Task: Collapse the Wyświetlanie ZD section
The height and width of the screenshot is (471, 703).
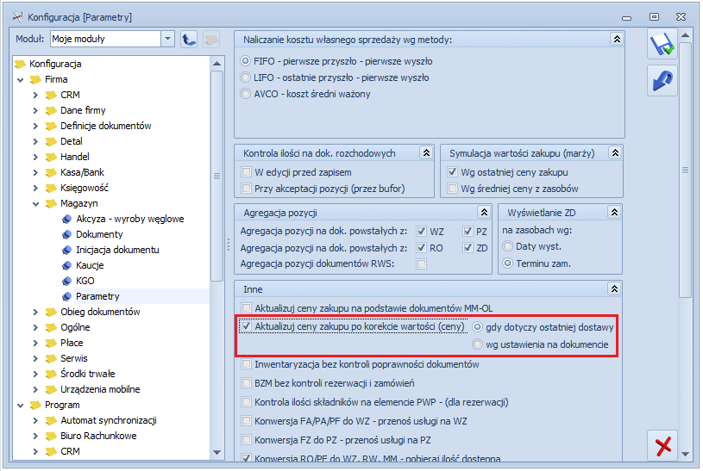Action: pyautogui.click(x=614, y=212)
